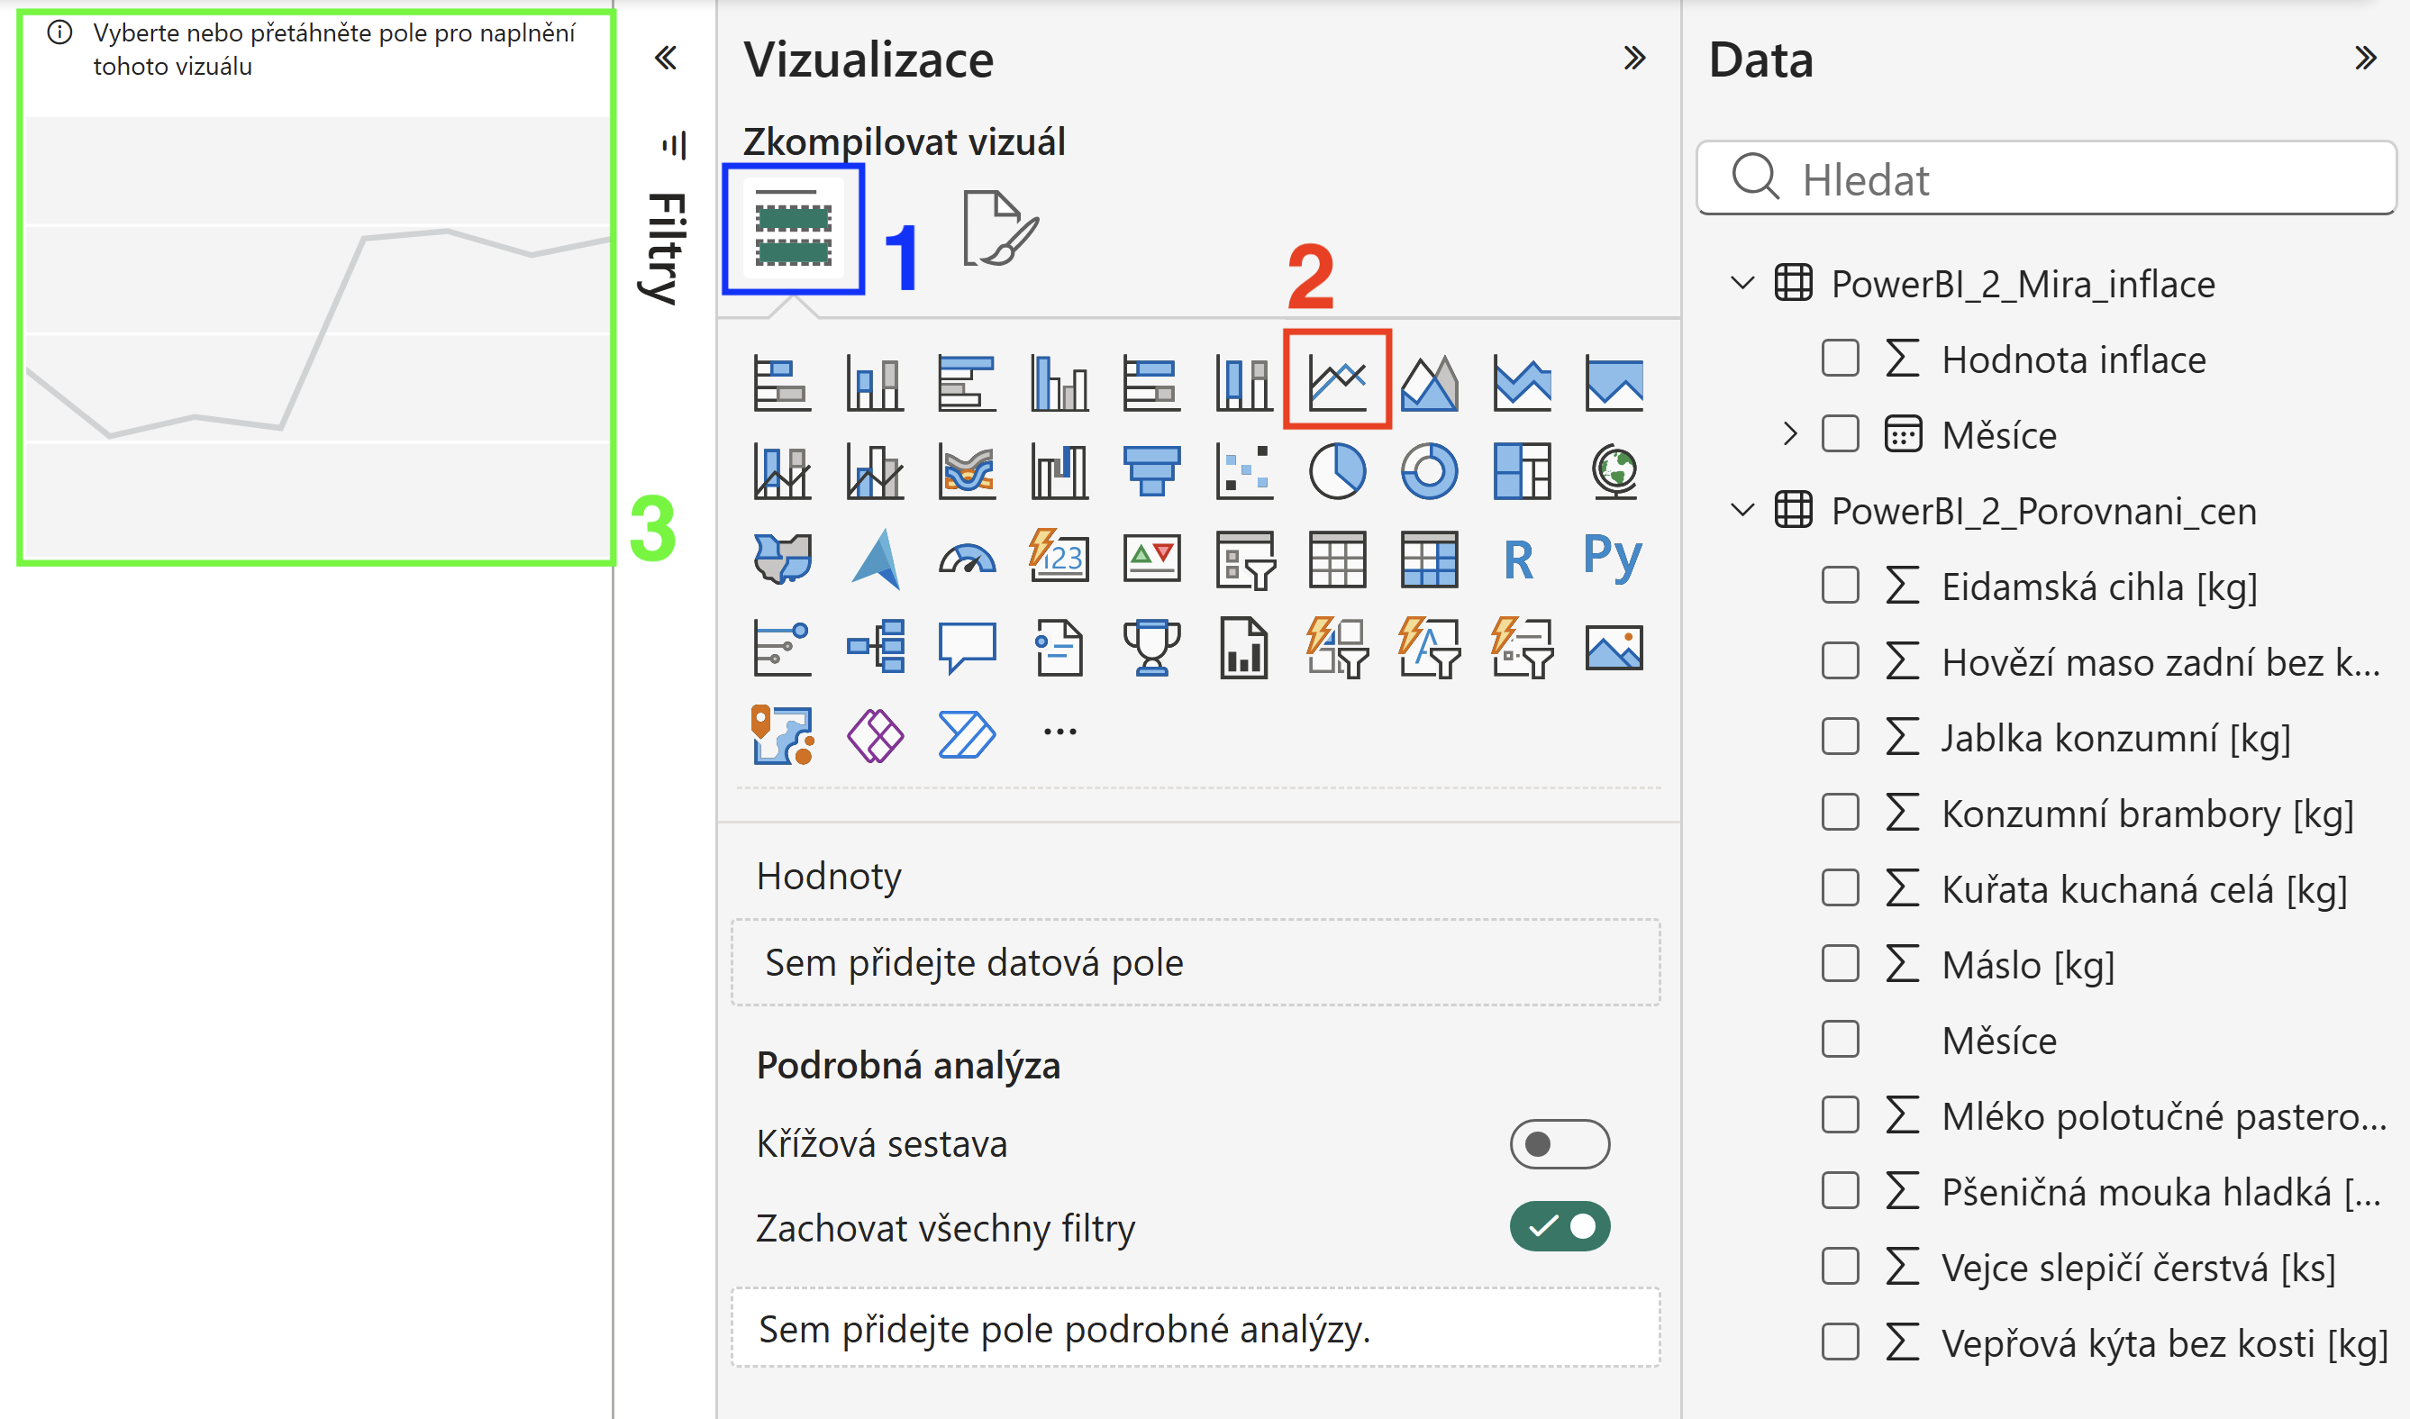Expand the Filtry pane
The image size is (2410, 1419).
[666, 59]
